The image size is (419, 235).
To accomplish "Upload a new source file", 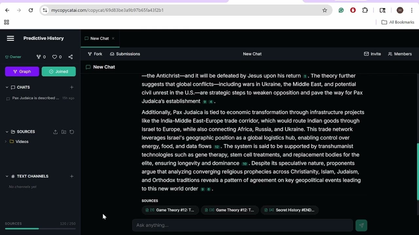I will (x=55, y=132).
